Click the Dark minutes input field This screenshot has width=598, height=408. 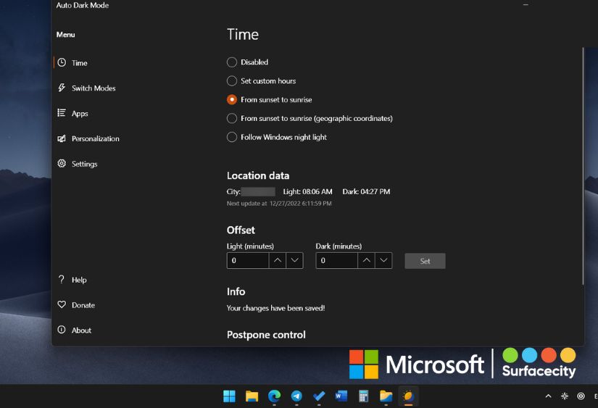[336, 261]
